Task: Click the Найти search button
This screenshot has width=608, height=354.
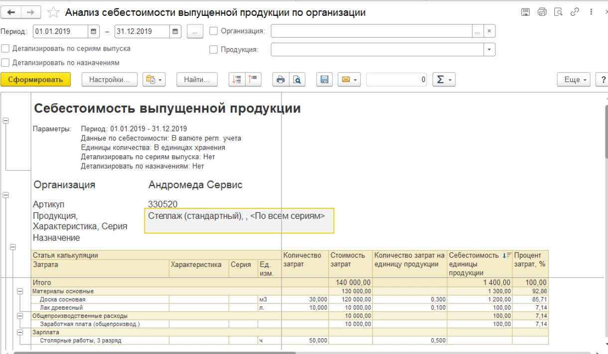Action: click(x=196, y=80)
